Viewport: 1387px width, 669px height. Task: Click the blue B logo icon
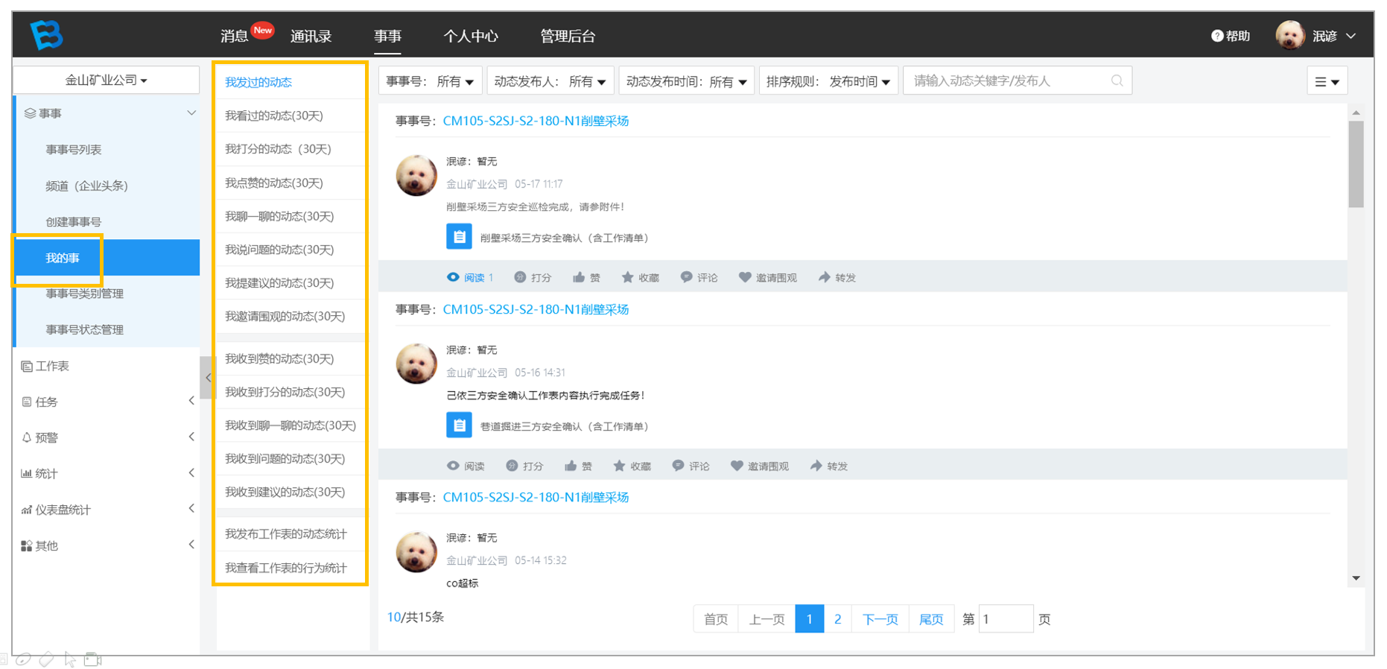(46, 34)
